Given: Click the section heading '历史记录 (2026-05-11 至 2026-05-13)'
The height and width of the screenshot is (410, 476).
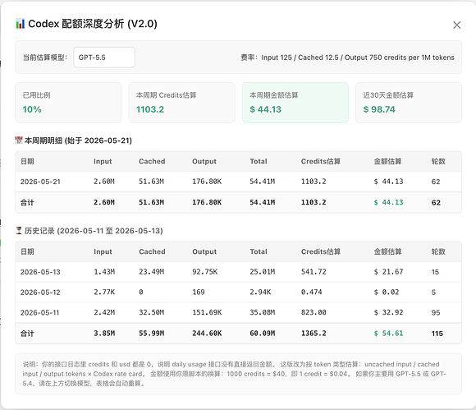Looking at the screenshot, I should click(x=94, y=231).
